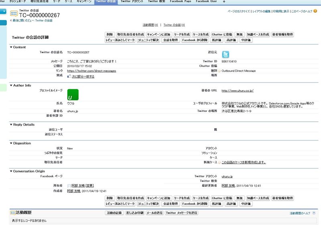Click the ページのカスタマイズ link
The height and width of the screenshot is (225, 321).
point(239,12)
